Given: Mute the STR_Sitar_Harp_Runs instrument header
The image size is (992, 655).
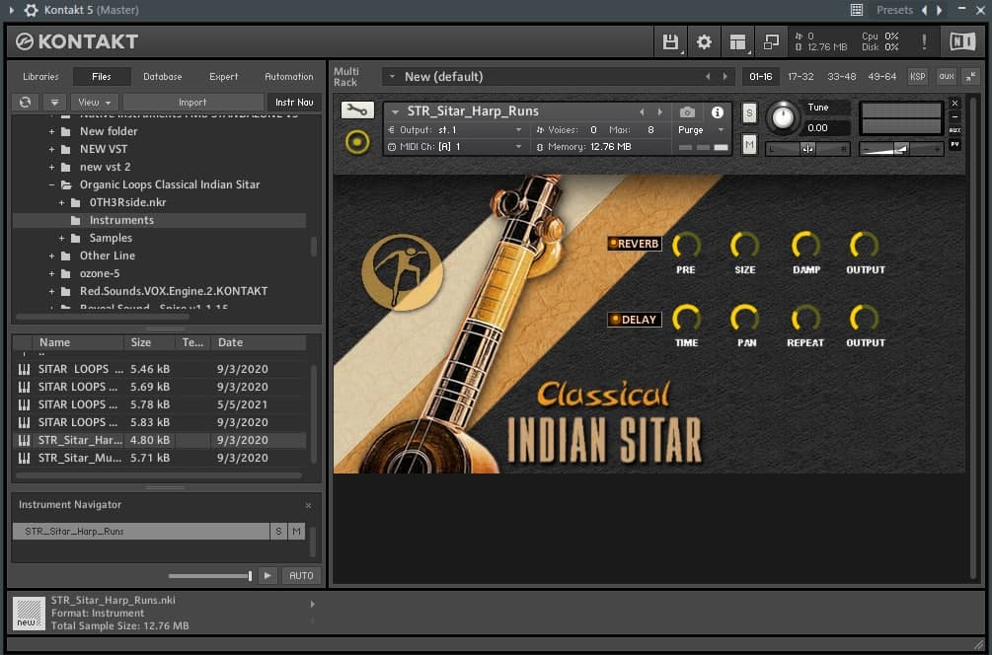Looking at the screenshot, I should coord(749,145).
